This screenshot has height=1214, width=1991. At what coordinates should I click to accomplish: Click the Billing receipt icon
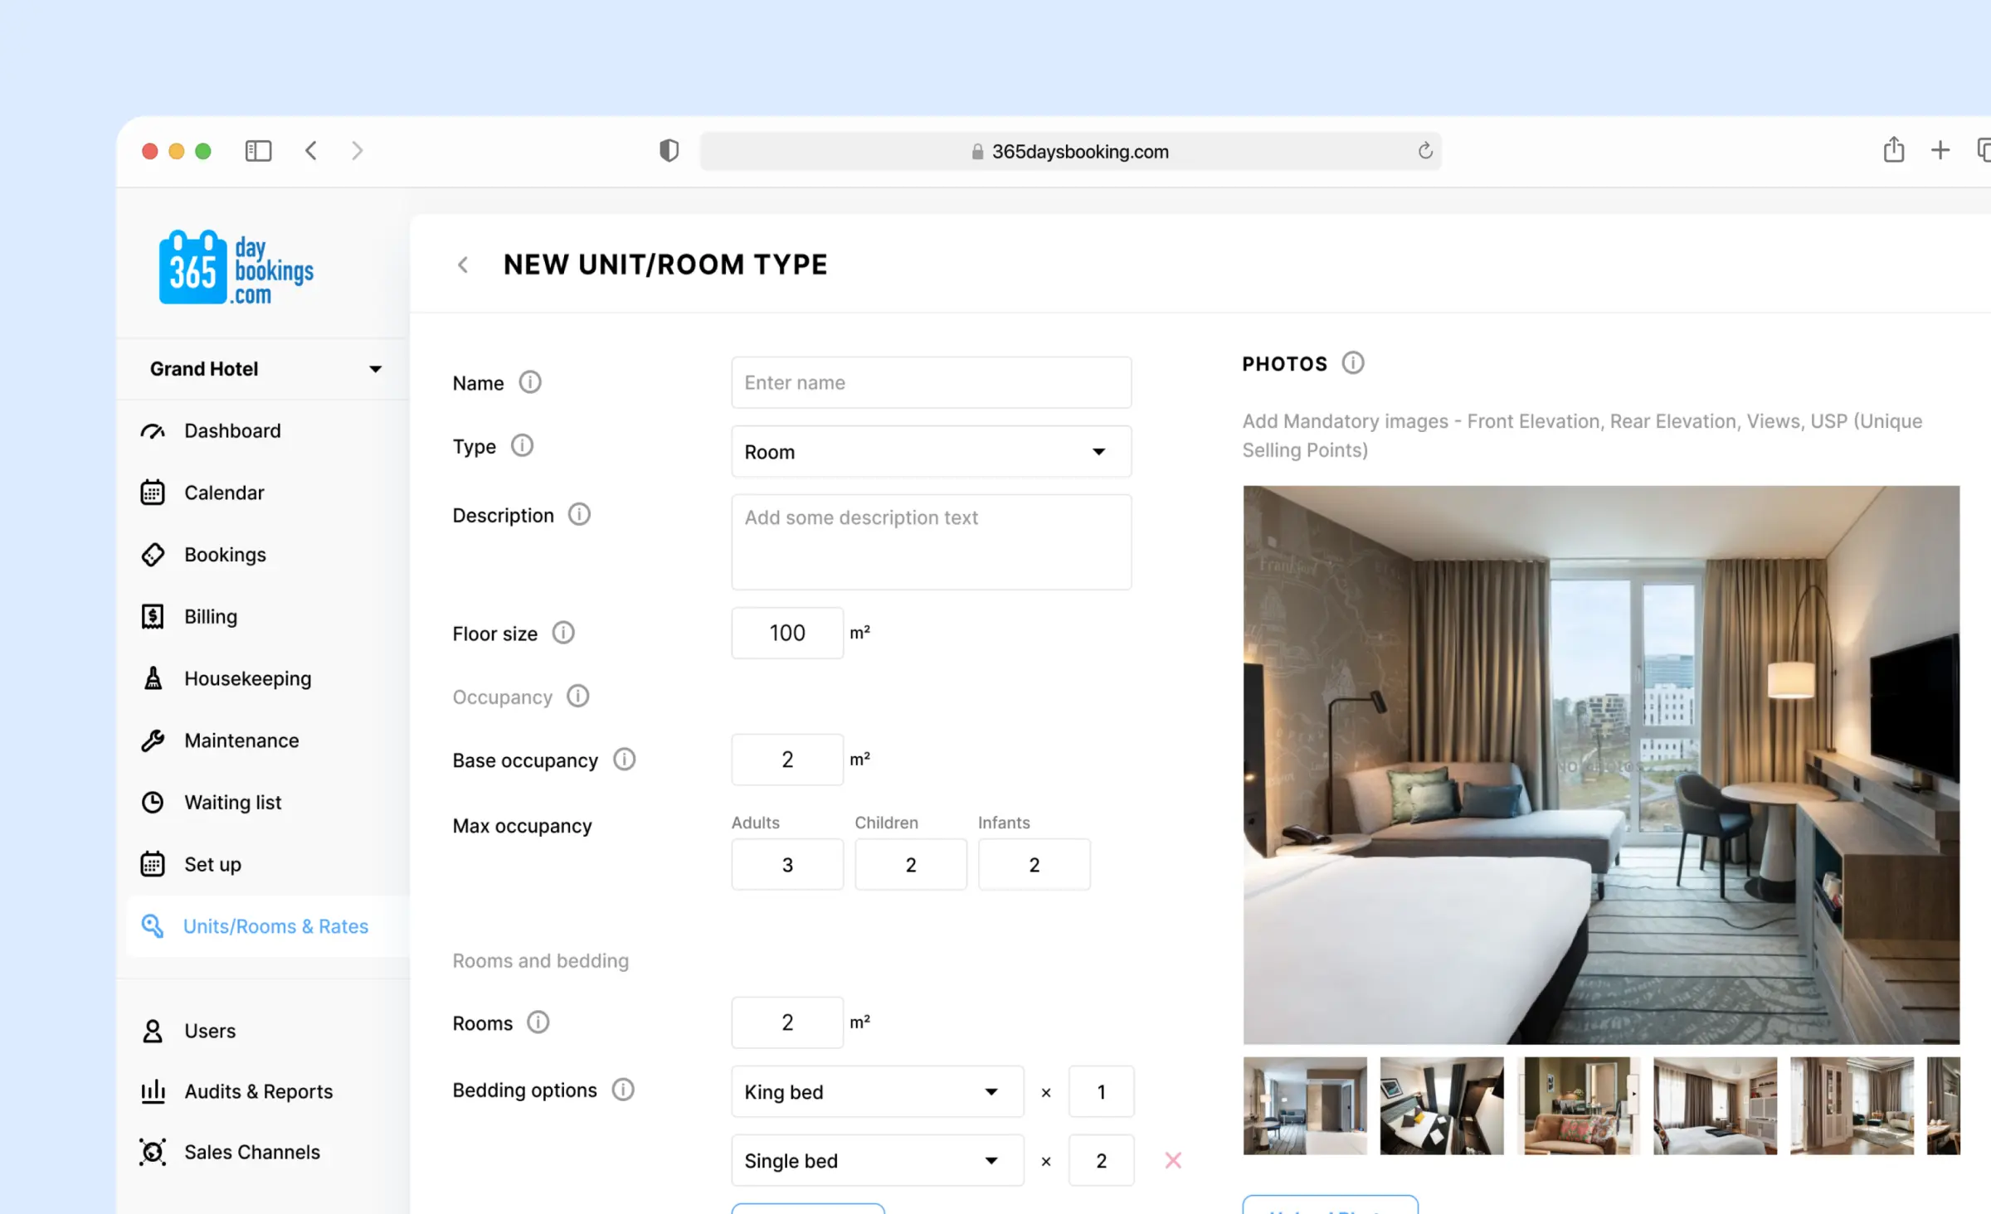(153, 616)
